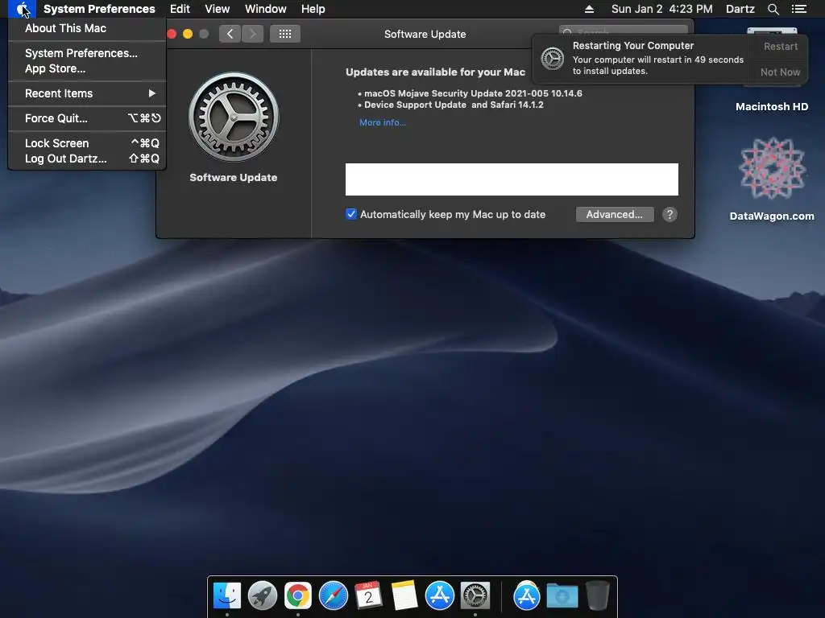Open the Window menu
825x618 pixels.
[266, 9]
